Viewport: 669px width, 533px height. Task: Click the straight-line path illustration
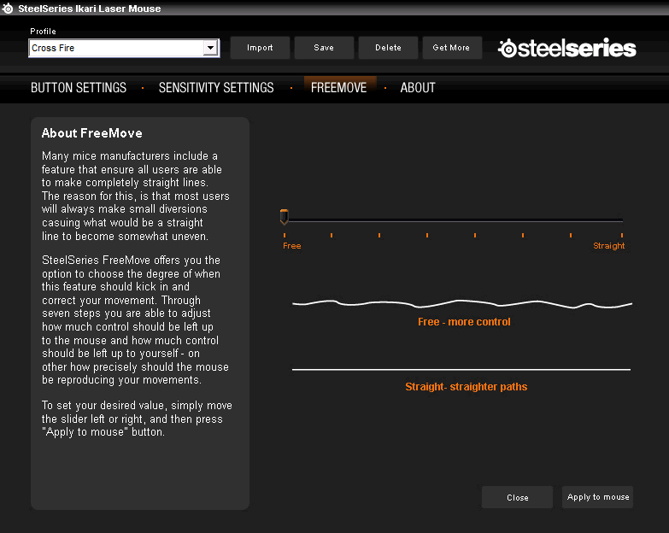click(x=461, y=370)
